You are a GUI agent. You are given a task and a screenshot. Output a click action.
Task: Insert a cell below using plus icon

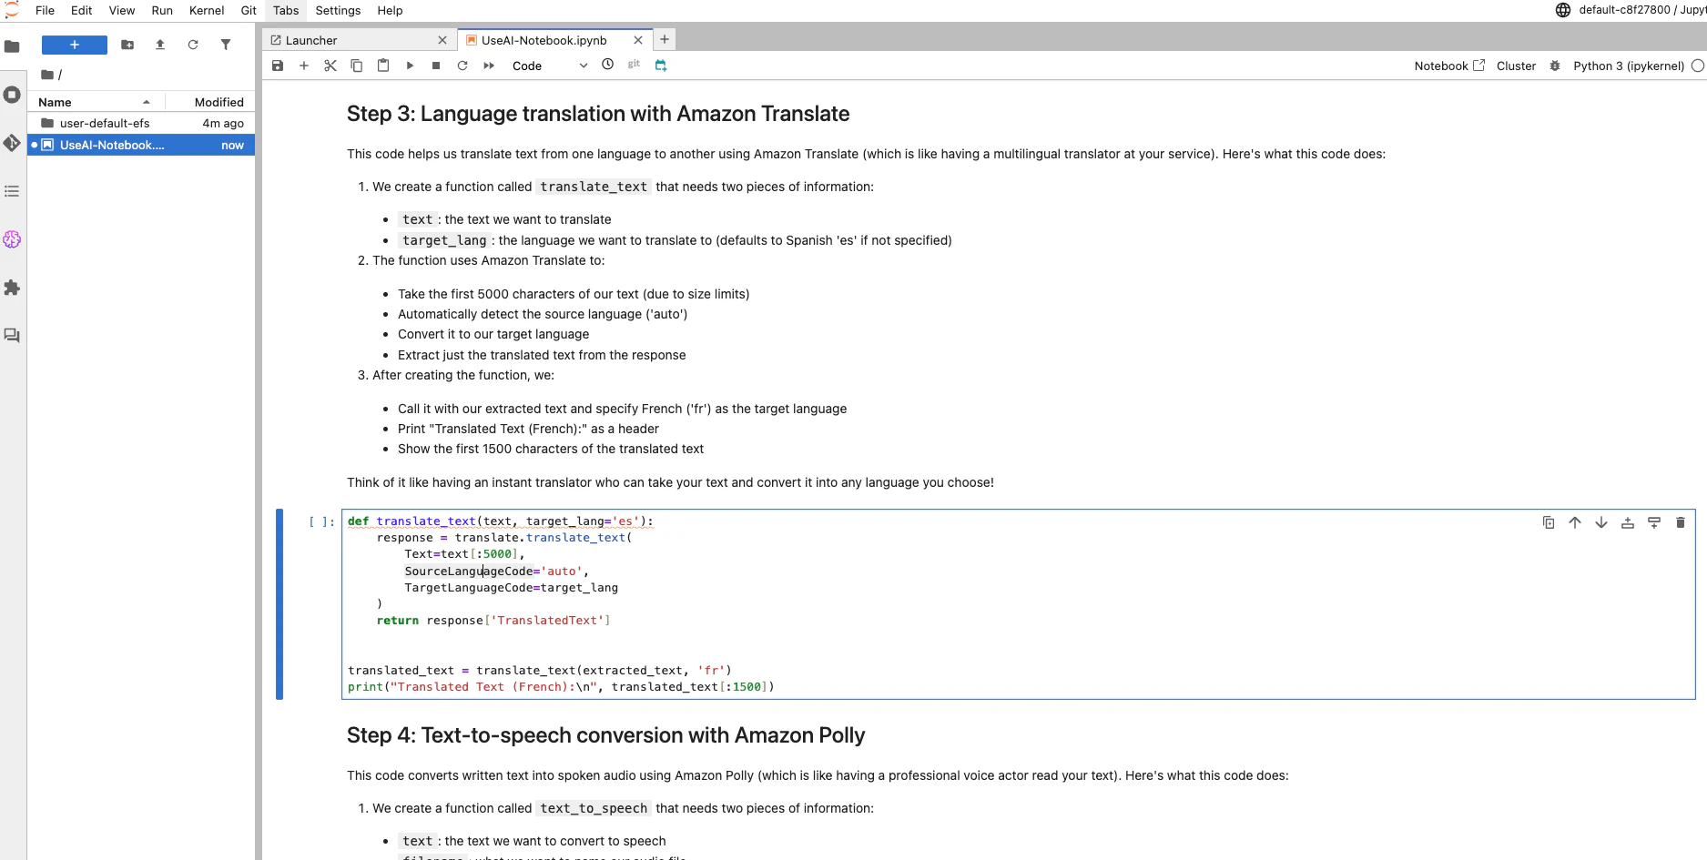[x=304, y=66]
